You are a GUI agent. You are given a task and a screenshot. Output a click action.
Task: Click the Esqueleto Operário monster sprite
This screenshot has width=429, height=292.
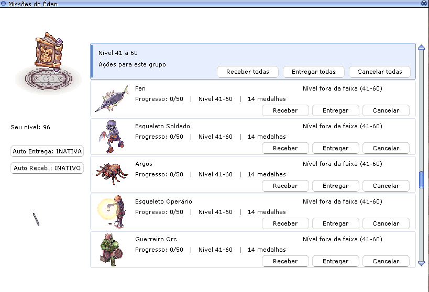tap(112, 211)
